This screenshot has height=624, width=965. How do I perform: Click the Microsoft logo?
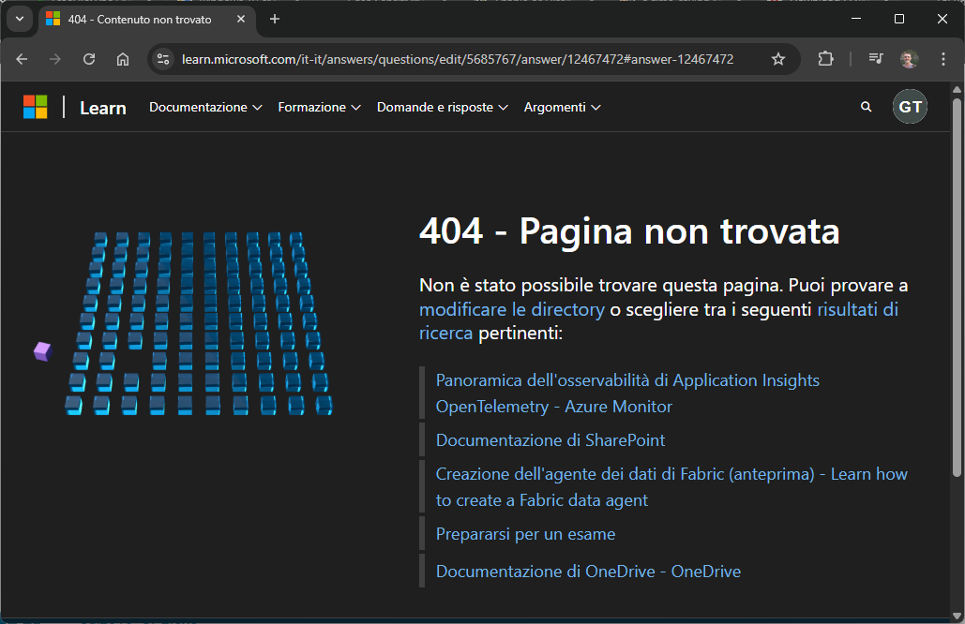35,107
